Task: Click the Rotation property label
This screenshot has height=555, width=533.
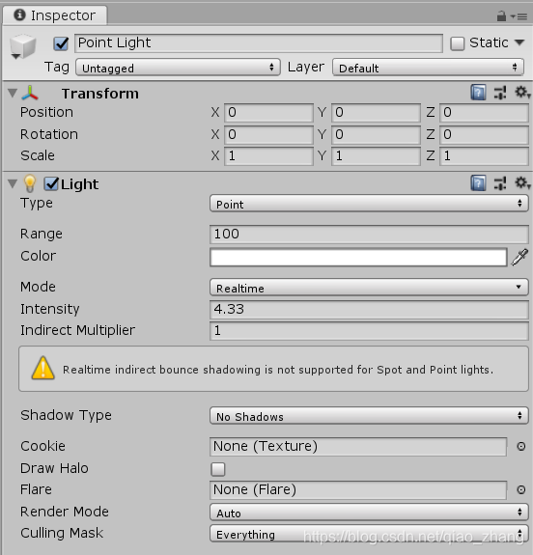Action: [49, 134]
